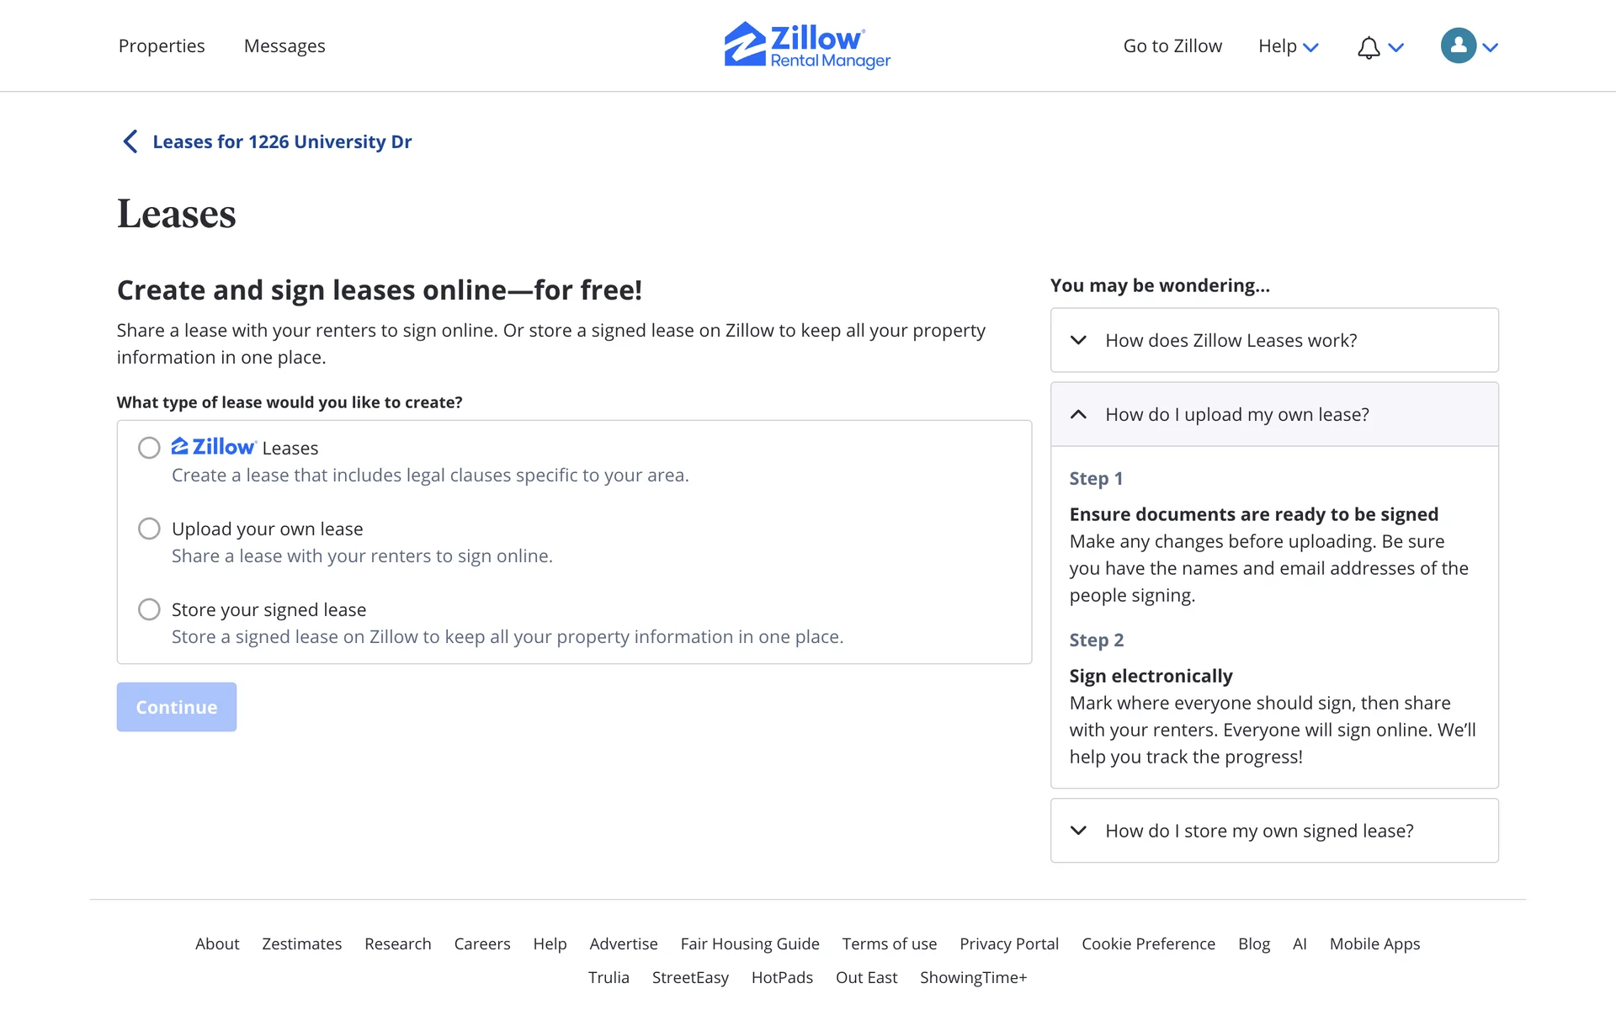Select the Zillow Leases radio button
This screenshot has width=1616, height=1010.
(149, 448)
